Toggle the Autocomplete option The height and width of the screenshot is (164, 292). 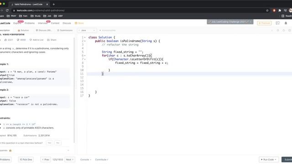tap(108, 31)
